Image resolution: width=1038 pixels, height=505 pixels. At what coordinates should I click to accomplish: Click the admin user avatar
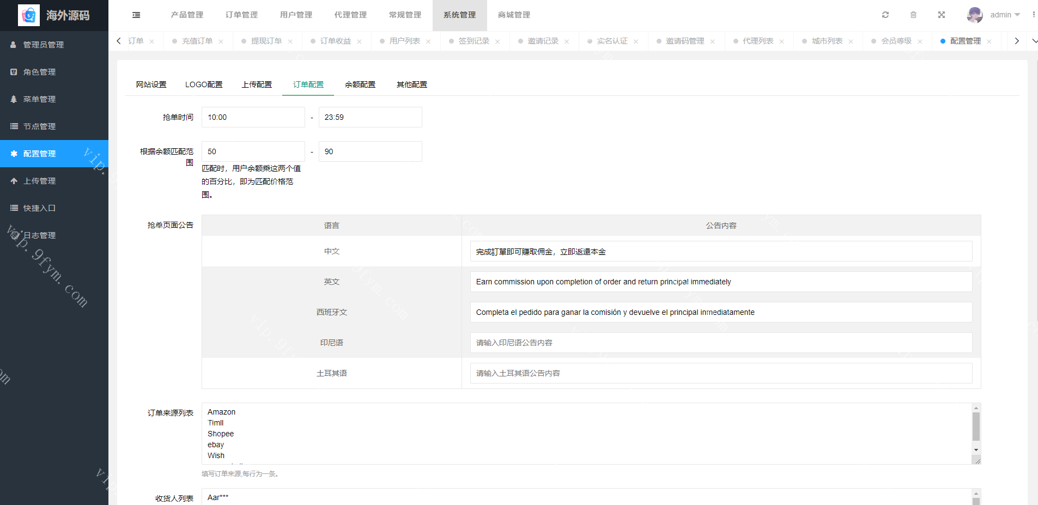[974, 15]
